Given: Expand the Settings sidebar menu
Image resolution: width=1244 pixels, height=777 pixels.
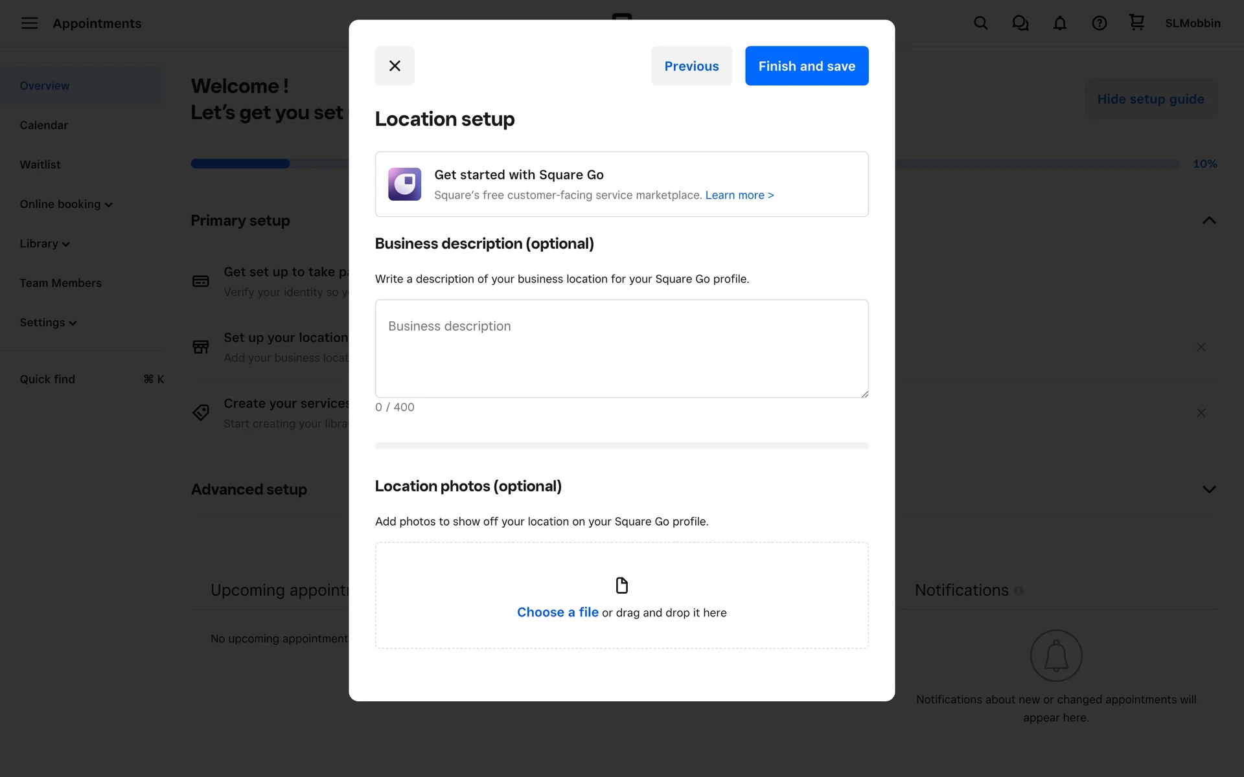Looking at the screenshot, I should click(49, 322).
